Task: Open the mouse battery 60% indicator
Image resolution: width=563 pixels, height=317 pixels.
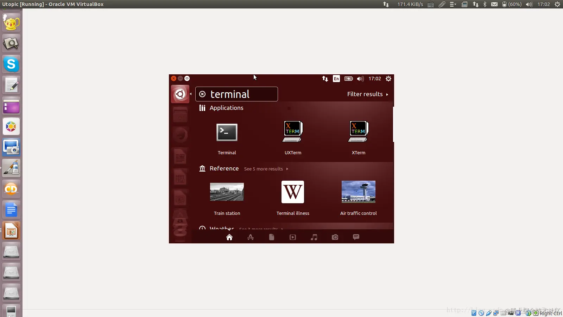Action: point(512,4)
